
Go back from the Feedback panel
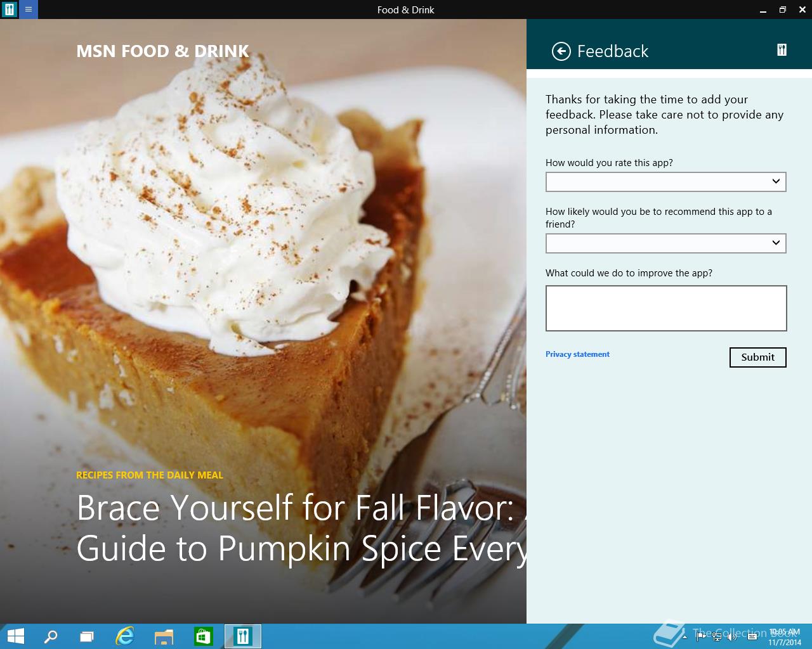561,51
